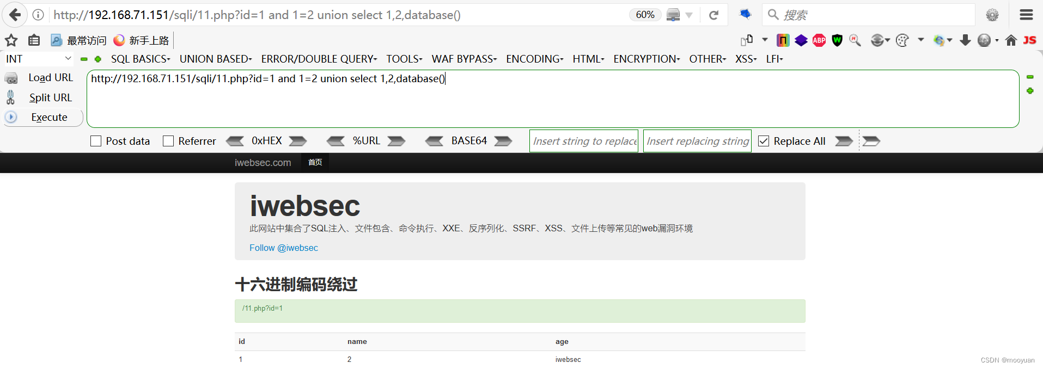Click the HackBar URL text area
The height and width of the screenshot is (369, 1043).
[x=553, y=99]
